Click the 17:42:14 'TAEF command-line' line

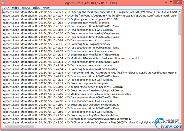90,72
